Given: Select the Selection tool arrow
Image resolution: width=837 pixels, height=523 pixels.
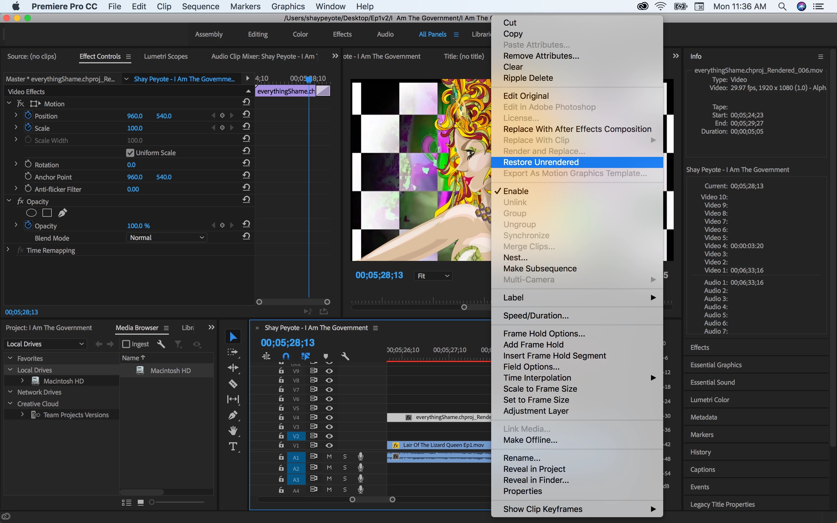Looking at the screenshot, I should pyautogui.click(x=233, y=336).
